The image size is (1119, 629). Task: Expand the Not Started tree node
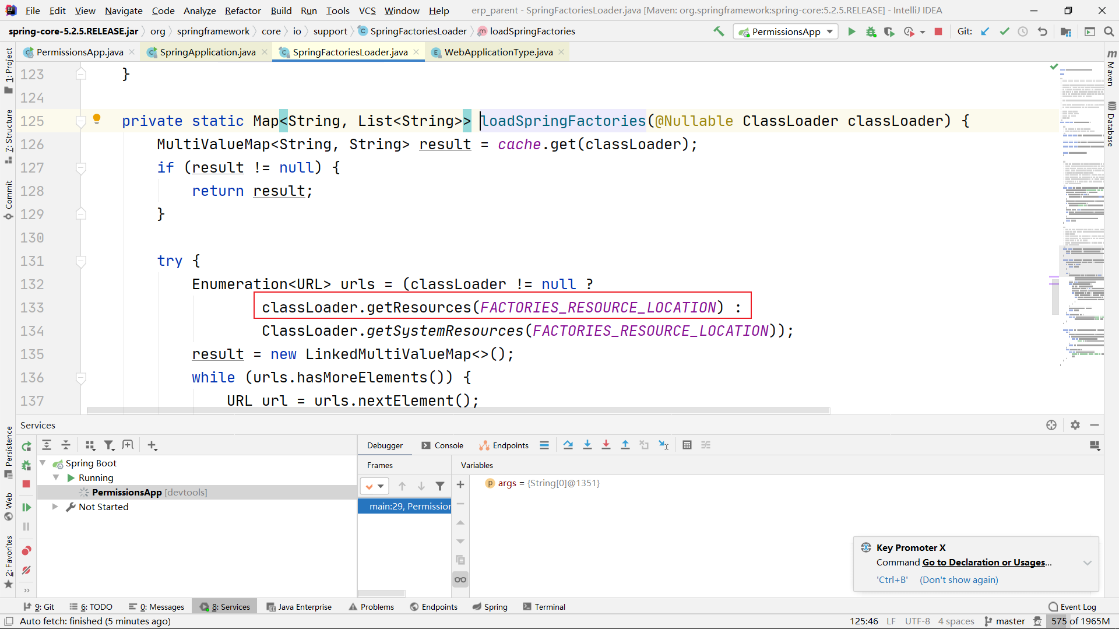pos(55,507)
